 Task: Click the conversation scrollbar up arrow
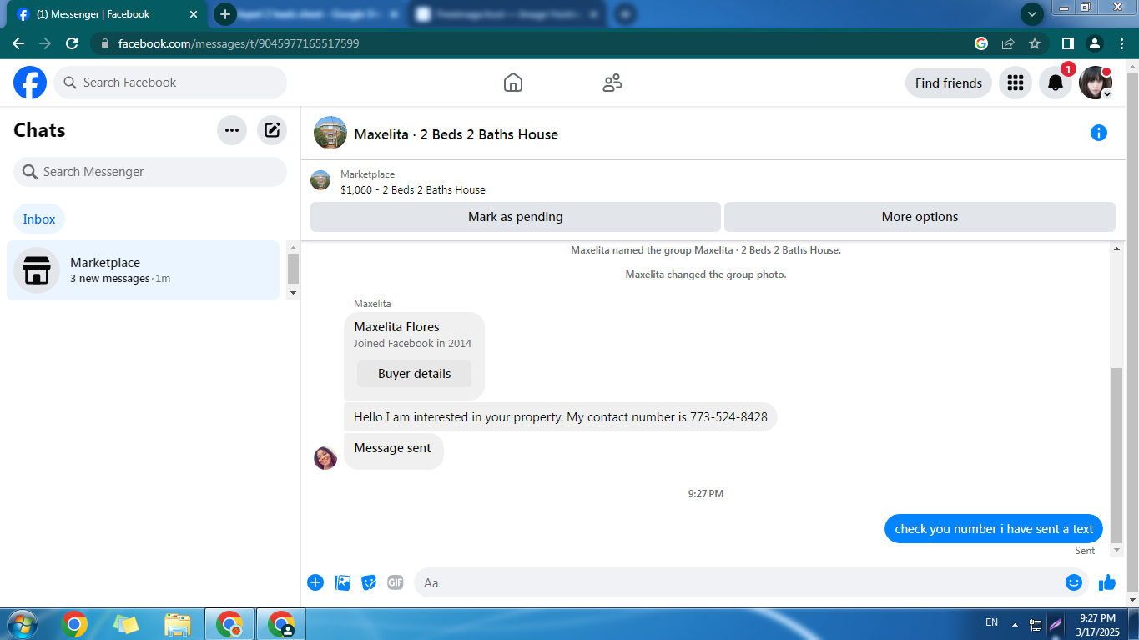point(1117,249)
